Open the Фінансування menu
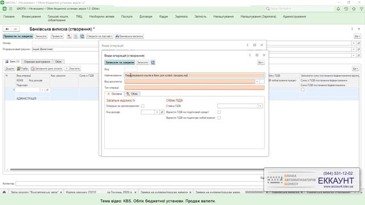This screenshot has height=205, width=365. 31,17
